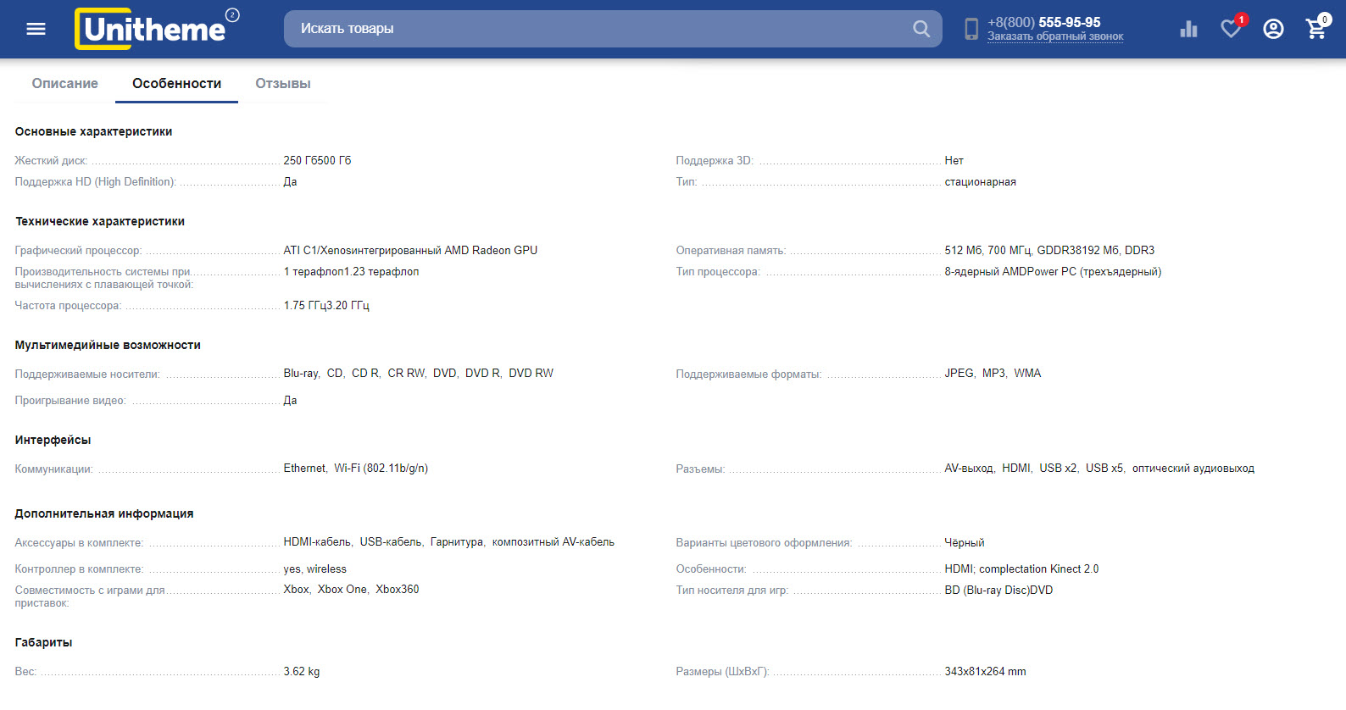Click the phone number +8(800) 555-95-95
Image resolution: width=1346 pixels, height=710 pixels.
1044,22
